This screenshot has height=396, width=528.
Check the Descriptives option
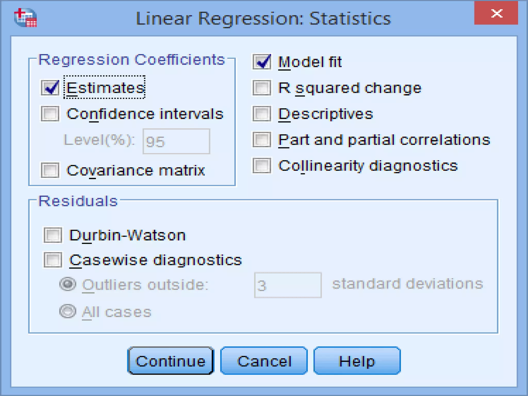262,114
